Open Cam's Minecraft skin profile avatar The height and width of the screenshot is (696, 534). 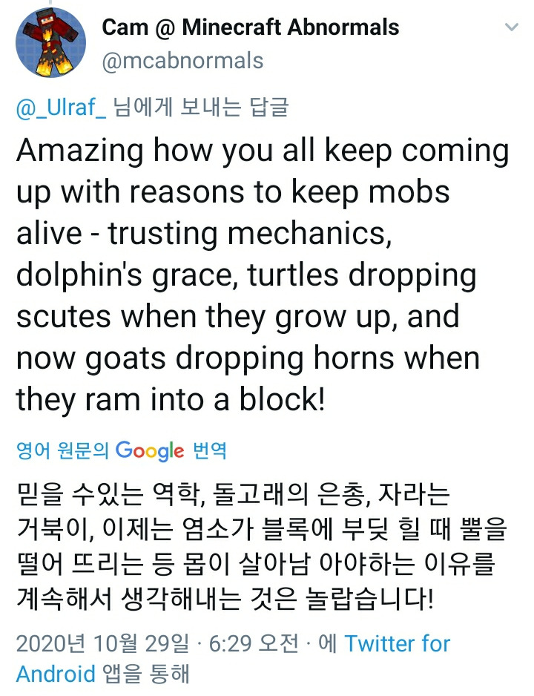click(50, 42)
